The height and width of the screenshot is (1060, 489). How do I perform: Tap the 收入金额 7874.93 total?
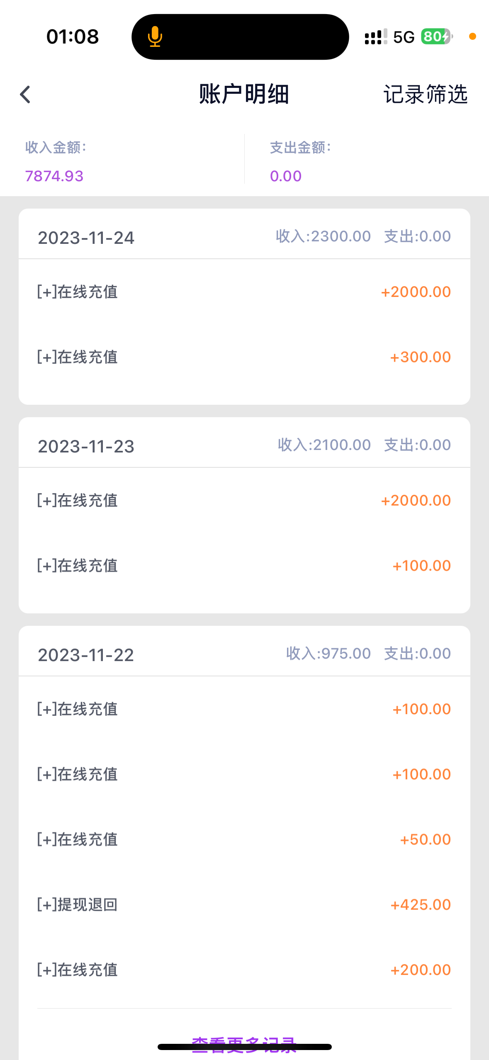click(x=54, y=176)
